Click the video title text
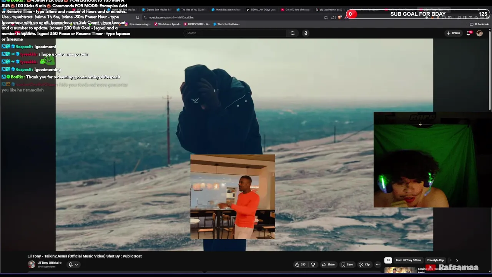Image resolution: width=492 pixels, height=277 pixels. pos(85,256)
